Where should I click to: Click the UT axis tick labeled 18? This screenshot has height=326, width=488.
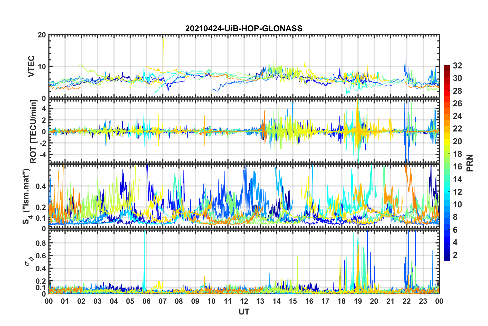click(x=341, y=301)
